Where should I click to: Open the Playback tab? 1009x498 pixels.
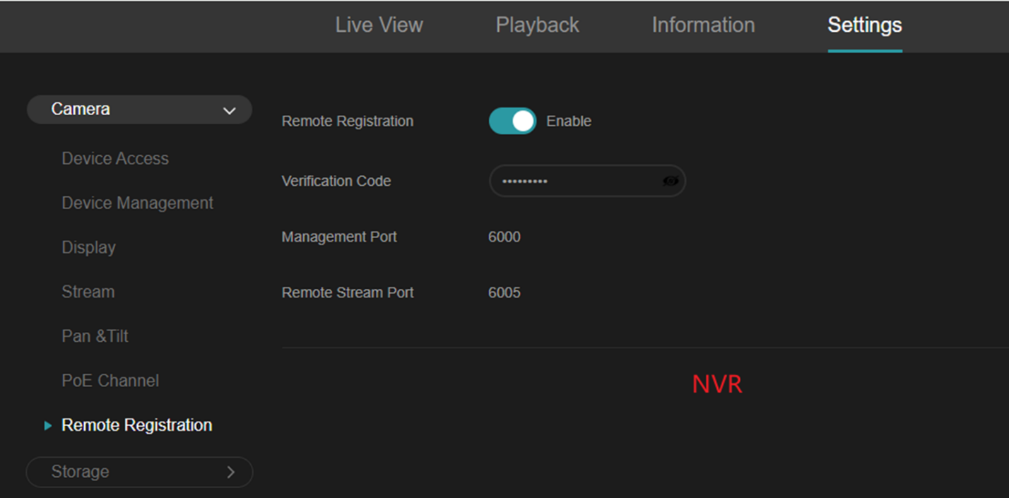[537, 25]
